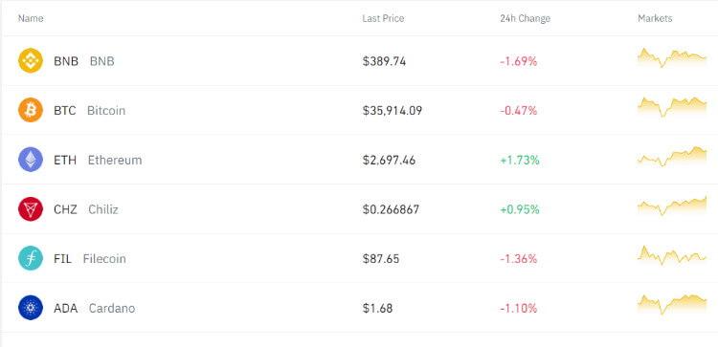Screen dimensions: 718x347
Task: Select the Cardano name link
Action: tap(112, 308)
